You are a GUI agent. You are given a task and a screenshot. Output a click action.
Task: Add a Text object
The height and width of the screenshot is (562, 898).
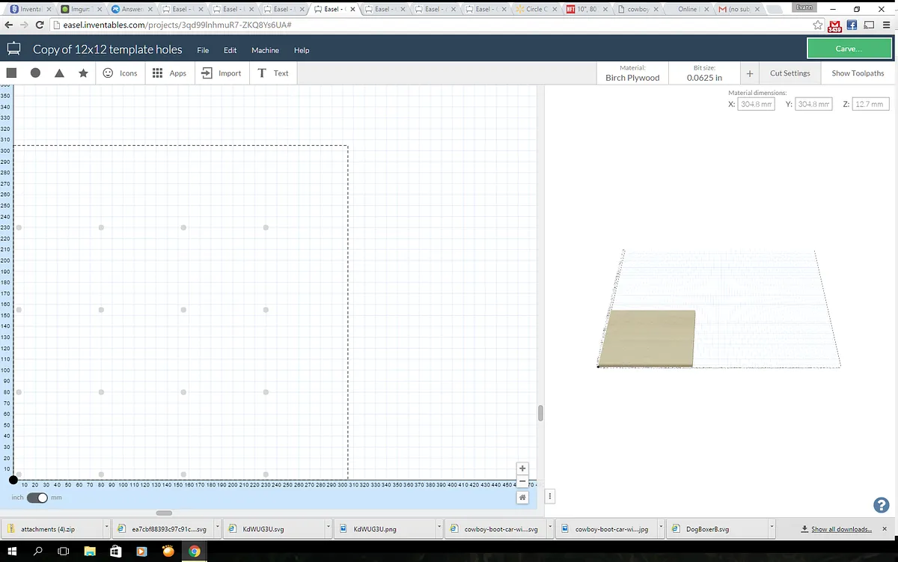tap(272, 73)
